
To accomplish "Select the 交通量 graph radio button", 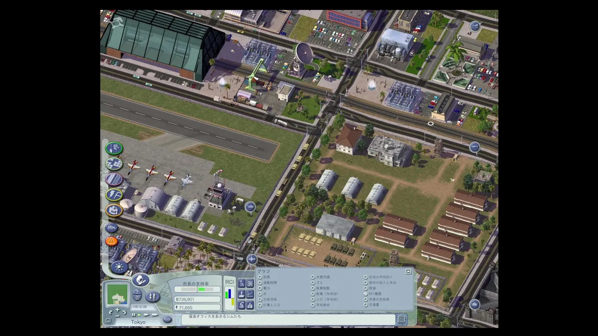I will (x=365, y=305).
